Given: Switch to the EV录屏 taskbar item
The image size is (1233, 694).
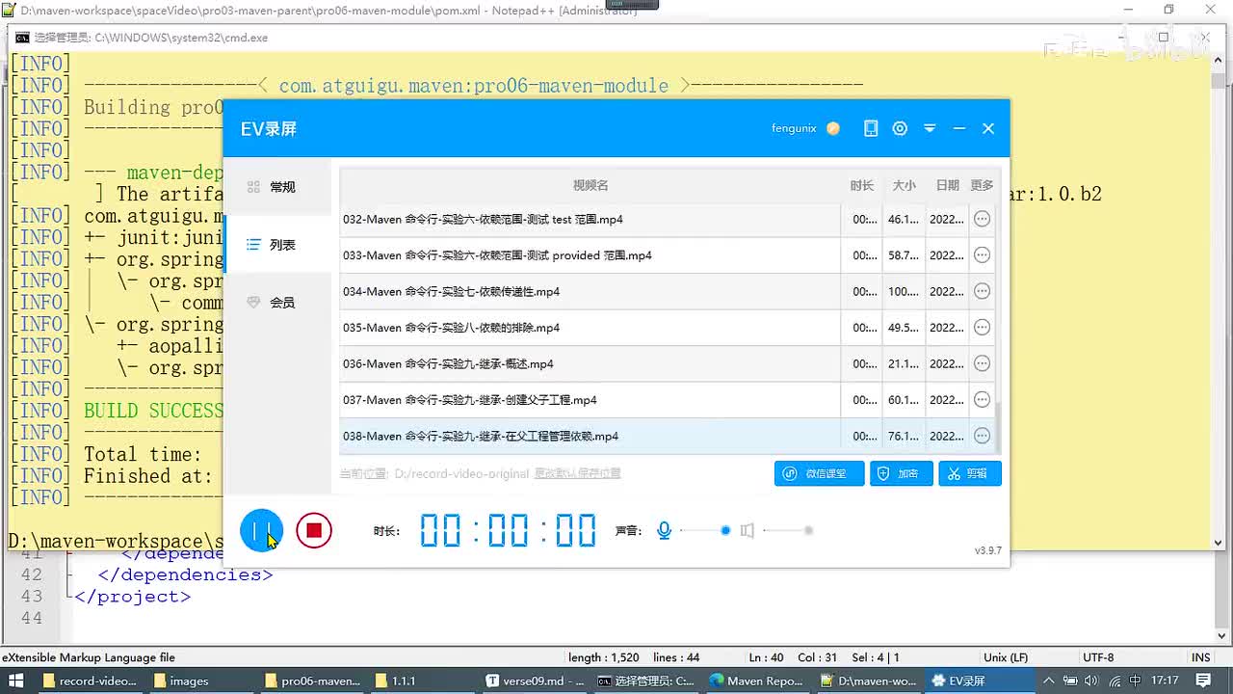Looking at the screenshot, I should click(x=979, y=681).
